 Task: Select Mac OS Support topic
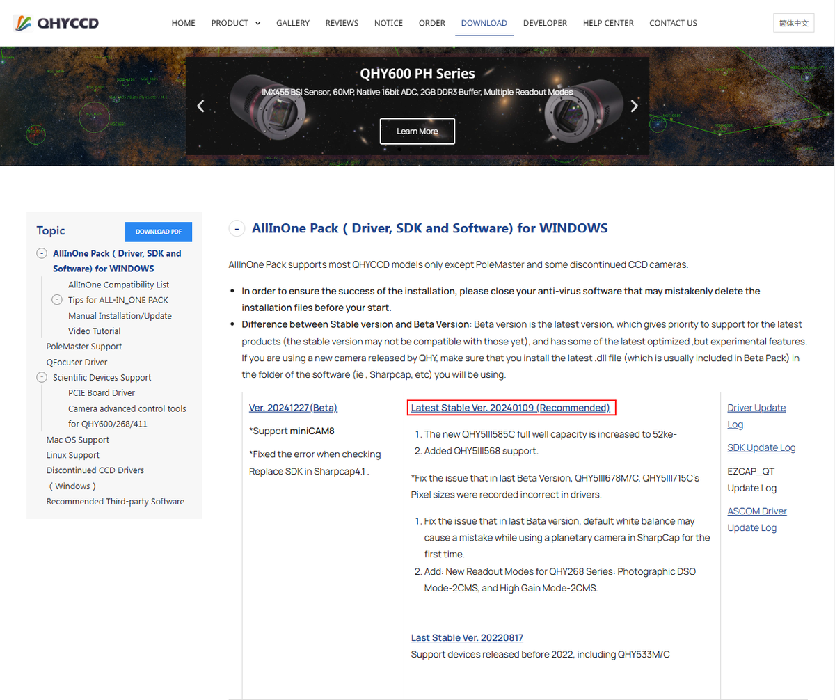[x=77, y=440]
